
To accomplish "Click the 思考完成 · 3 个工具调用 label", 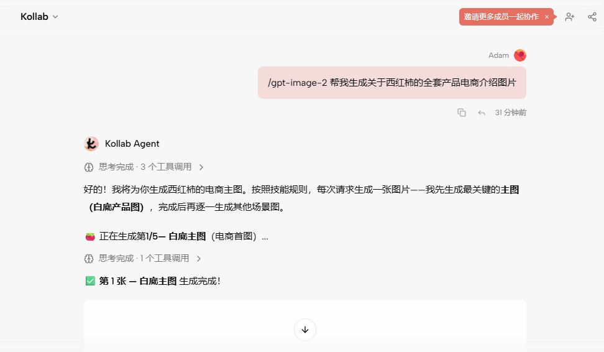I will (145, 167).
